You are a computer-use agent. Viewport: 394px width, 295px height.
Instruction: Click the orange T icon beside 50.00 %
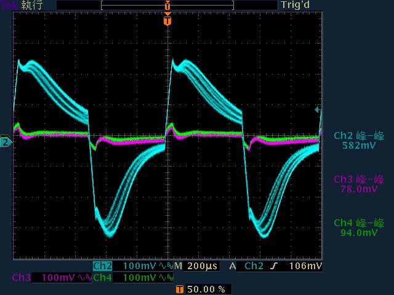coord(179,289)
